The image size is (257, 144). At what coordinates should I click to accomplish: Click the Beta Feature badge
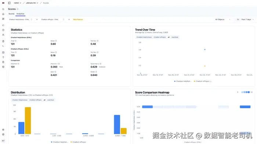point(78,20)
